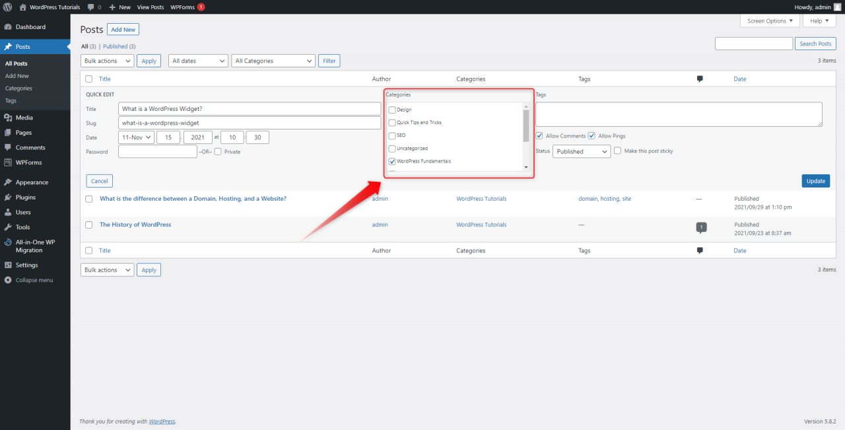Click the search posts input box
Viewport: 845px width, 430px height.
coord(754,44)
